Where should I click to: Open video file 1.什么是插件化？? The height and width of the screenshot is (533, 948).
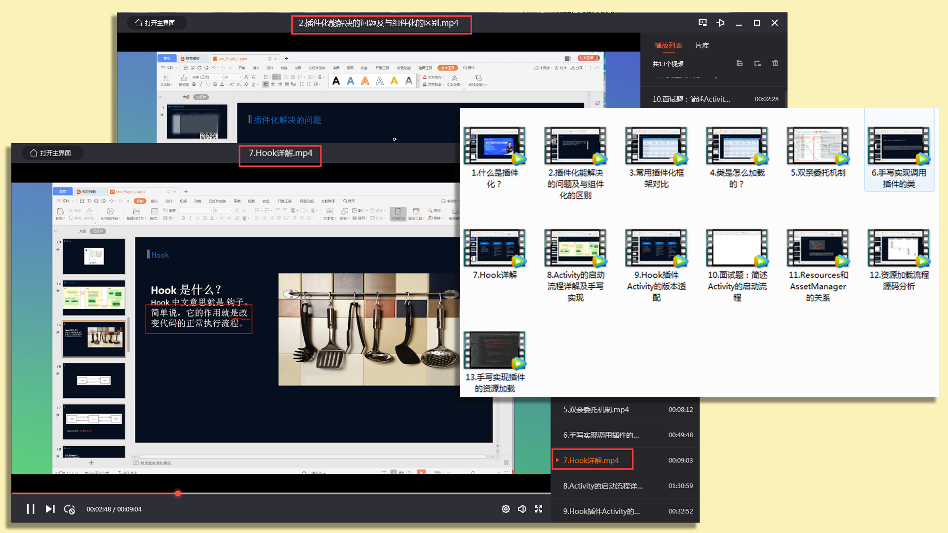point(494,158)
